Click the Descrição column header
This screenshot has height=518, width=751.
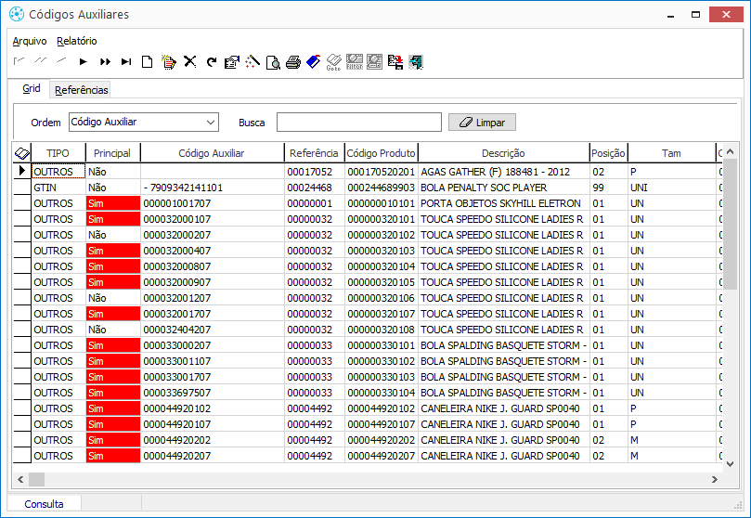click(503, 153)
